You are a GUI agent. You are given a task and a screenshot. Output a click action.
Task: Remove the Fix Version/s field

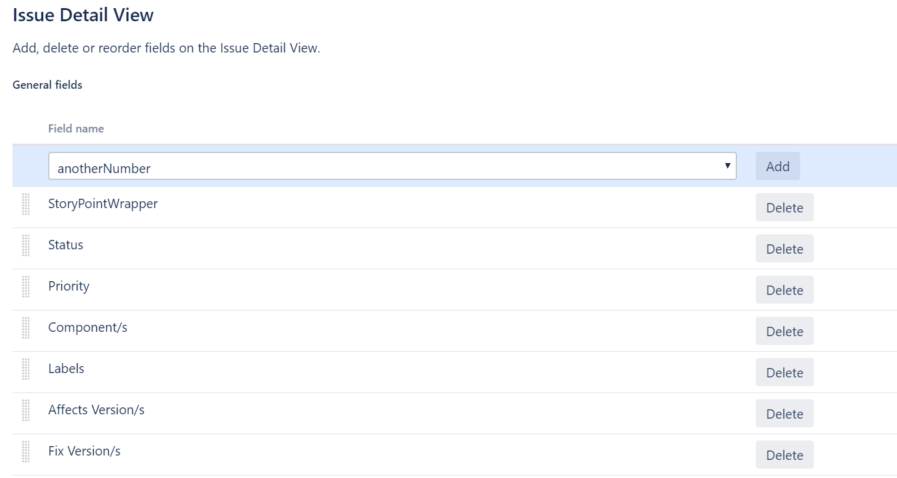click(x=784, y=455)
